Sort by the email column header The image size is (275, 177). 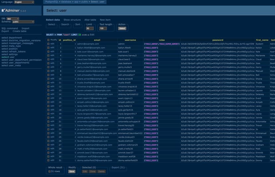pyautogui.click(x=97, y=40)
